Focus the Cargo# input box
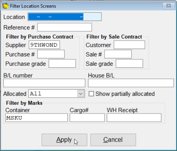 pos(87,118)
